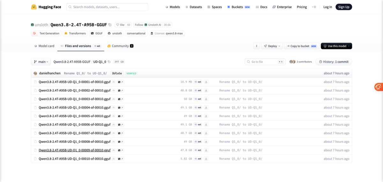The image size is (383, 182).
Task: Download file 00002-of-00010.gguf
Action: click(x=206, y=90)
